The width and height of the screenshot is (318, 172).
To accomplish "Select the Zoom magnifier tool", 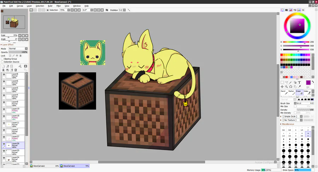I will point(286,87).
